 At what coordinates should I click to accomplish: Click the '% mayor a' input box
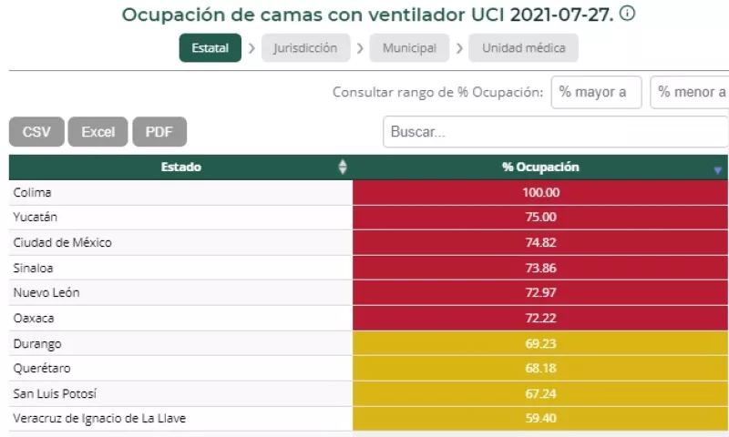pyautogui.click(x=596, y=92)
